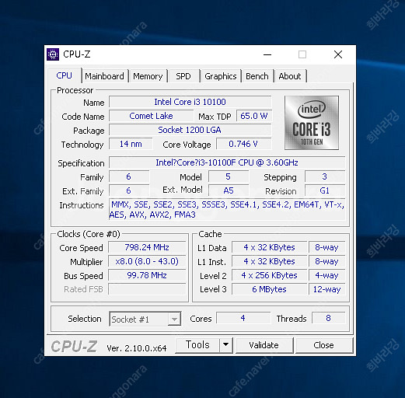Select the SPD tab
Screen dimensions: 405x398
coord(183,76)
